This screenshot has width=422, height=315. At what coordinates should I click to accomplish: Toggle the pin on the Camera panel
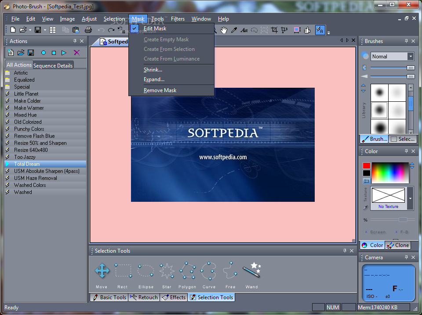coord(406,257)
